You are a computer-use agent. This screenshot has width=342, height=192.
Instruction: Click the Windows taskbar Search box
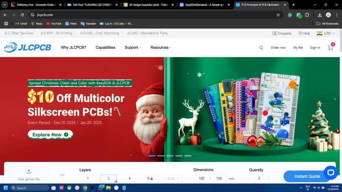point(29,187)
